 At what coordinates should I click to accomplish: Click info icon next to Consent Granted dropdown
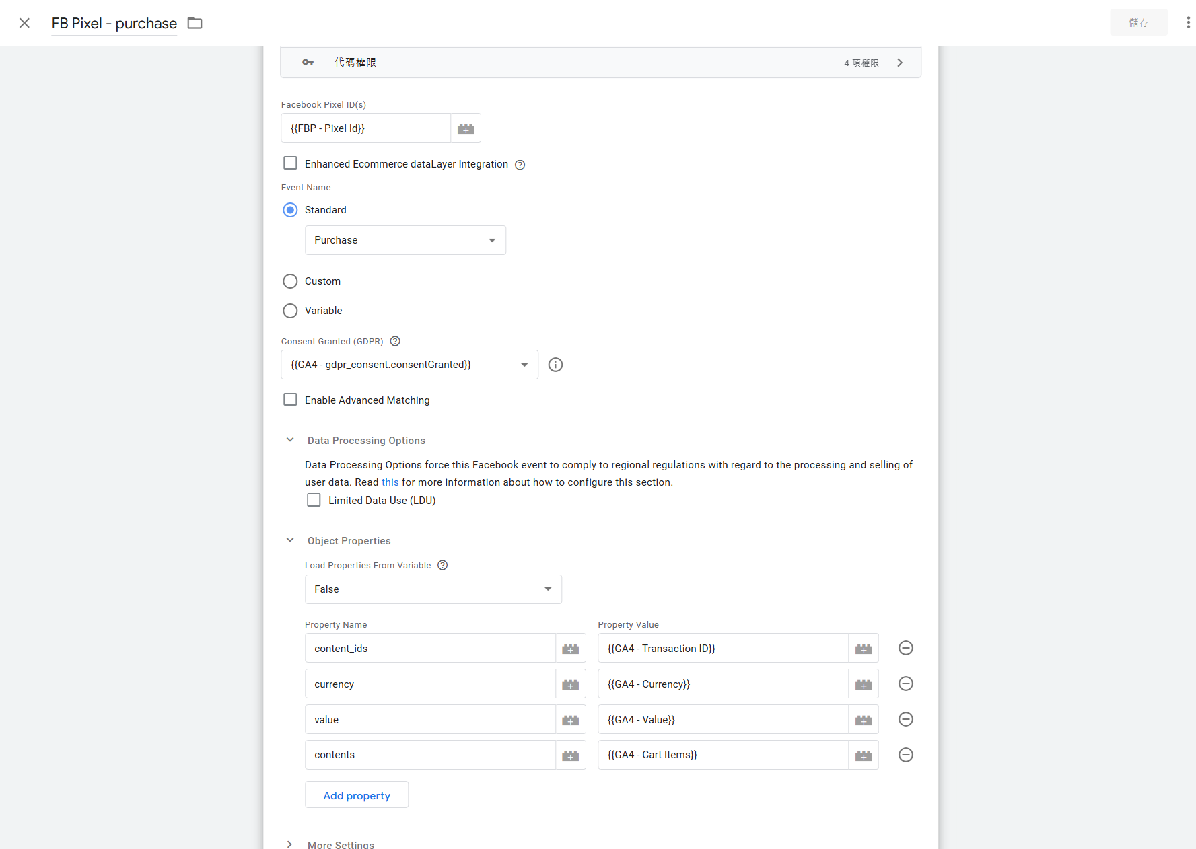point(555,365)
